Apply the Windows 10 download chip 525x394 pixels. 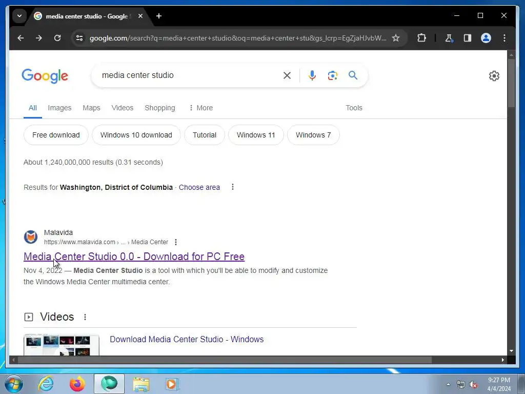click(136, 135)
